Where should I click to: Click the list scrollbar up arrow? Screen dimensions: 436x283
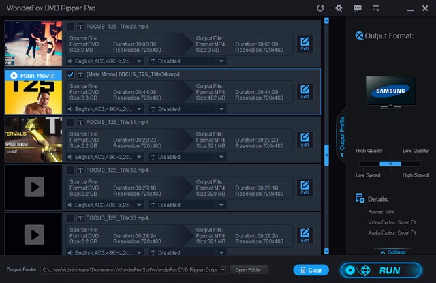pyautogui.click(x=326, y=20)
